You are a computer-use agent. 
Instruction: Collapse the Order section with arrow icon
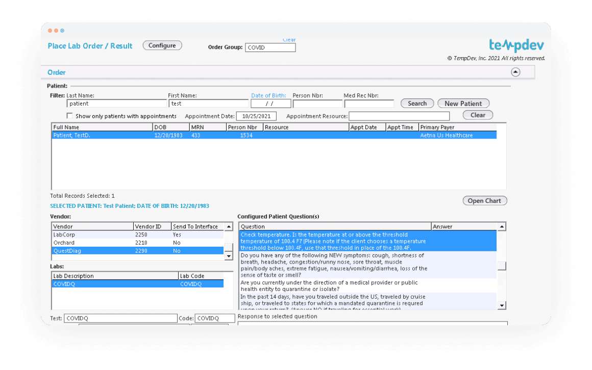[x=515, y=72]
